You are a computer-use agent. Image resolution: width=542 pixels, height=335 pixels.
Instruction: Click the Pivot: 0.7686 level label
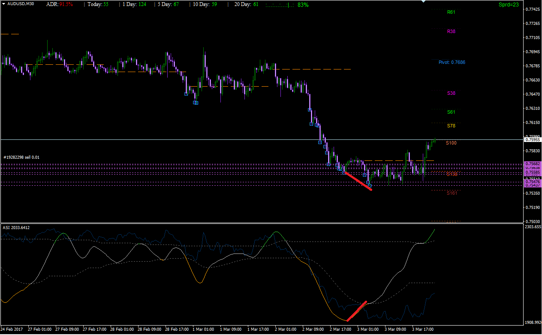click(452, 62)
